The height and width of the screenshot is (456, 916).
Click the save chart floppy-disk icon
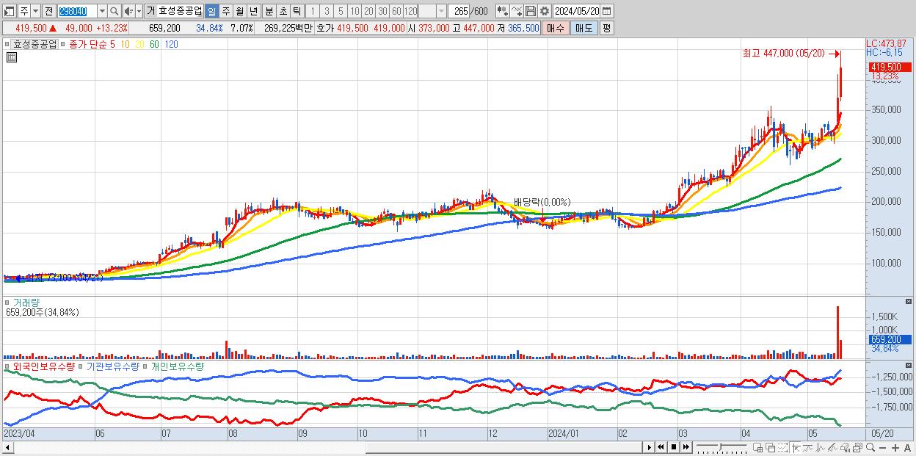coord(530,11)
